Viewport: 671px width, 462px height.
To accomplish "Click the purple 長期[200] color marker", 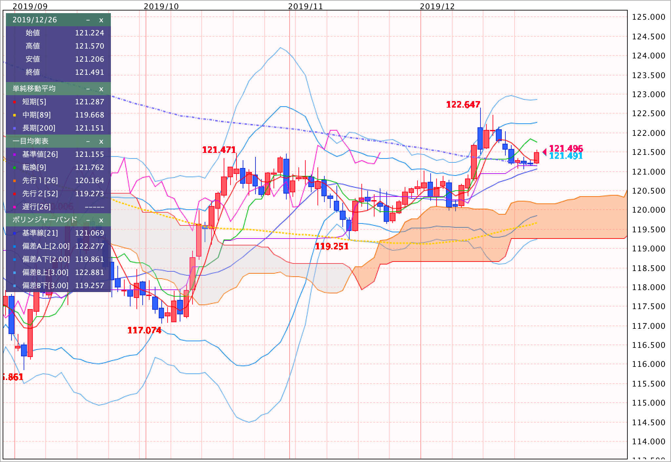I will (x=14, y=128).
